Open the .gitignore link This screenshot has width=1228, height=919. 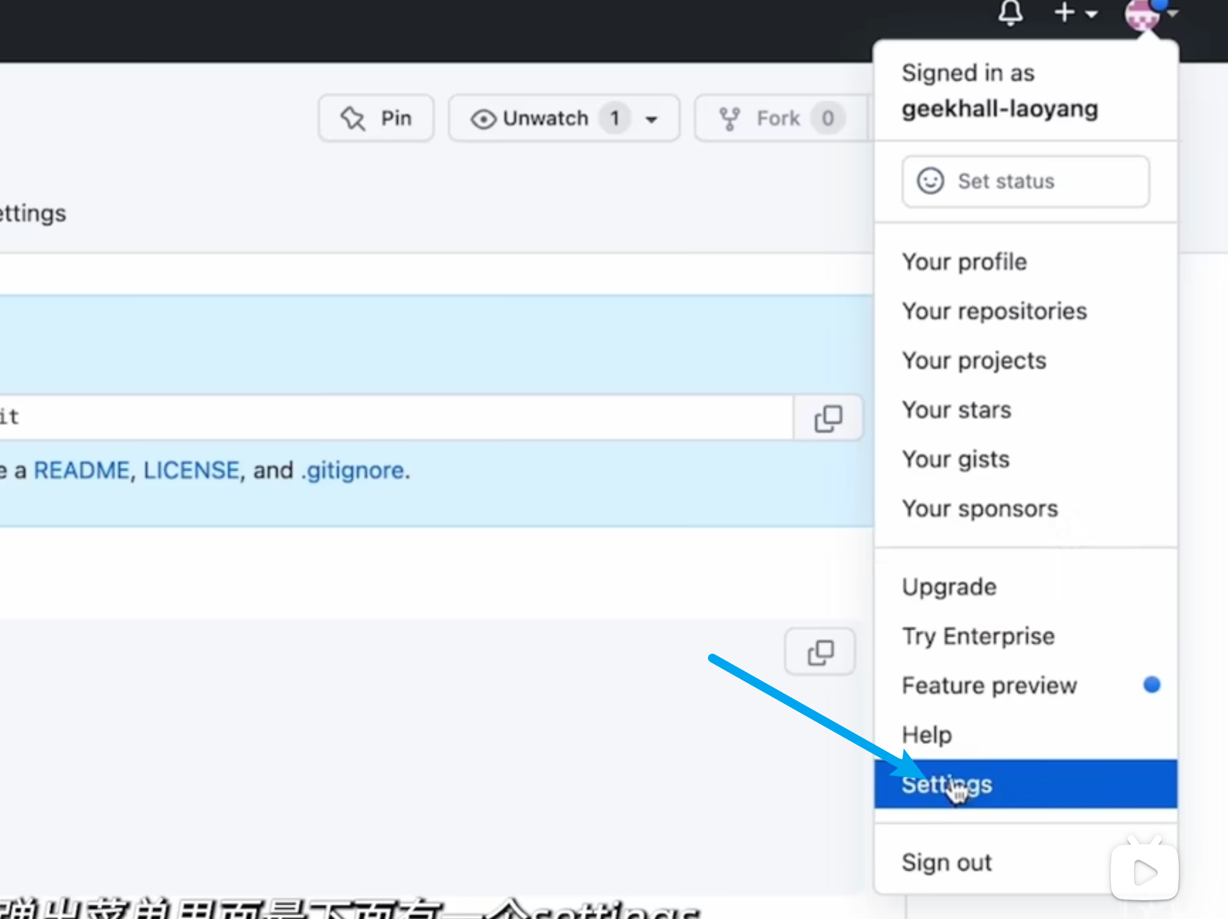click(353, 470)
